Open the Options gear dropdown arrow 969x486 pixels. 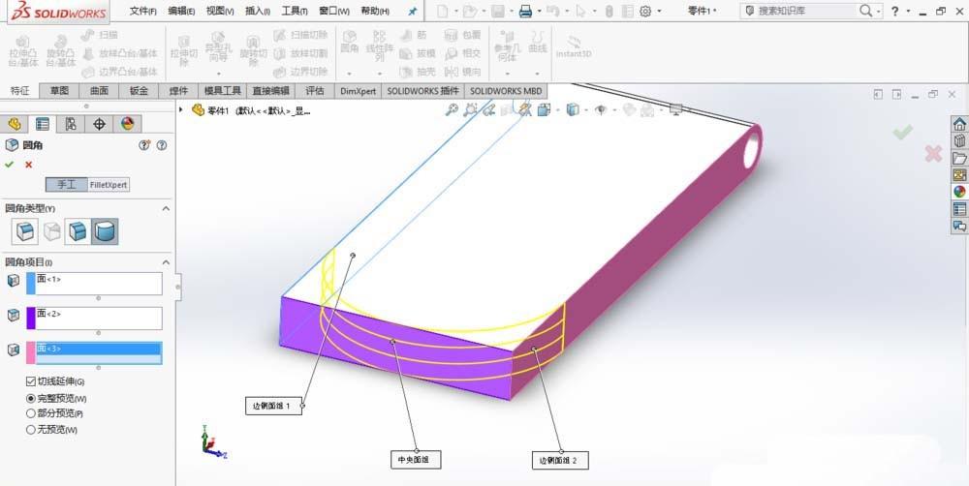pyautogui.click(x=659, y=11)
